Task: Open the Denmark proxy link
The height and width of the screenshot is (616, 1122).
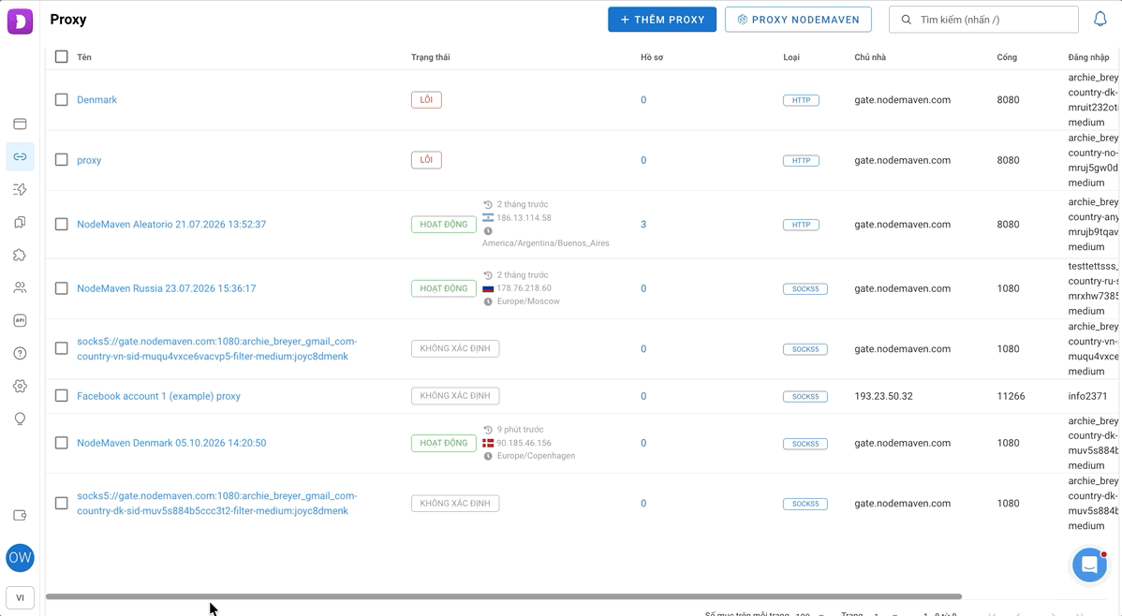Action: (96, 99)
